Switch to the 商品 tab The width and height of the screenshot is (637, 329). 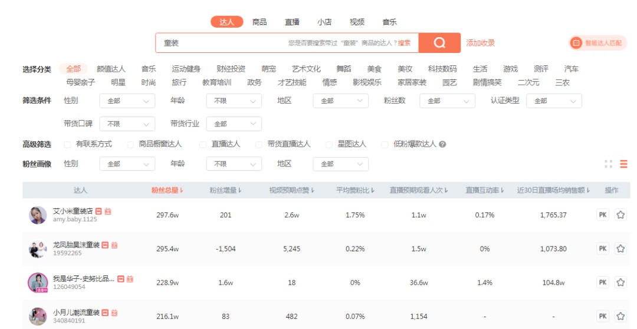259,22
